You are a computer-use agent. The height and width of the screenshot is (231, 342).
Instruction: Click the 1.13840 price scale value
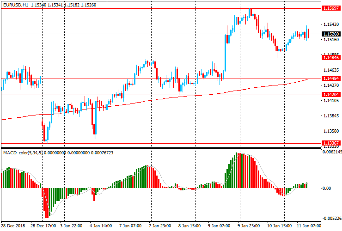pyautogui.click(x=330, y=116)
